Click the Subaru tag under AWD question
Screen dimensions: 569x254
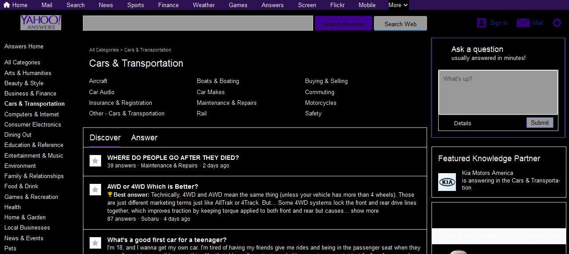point(150,218)
